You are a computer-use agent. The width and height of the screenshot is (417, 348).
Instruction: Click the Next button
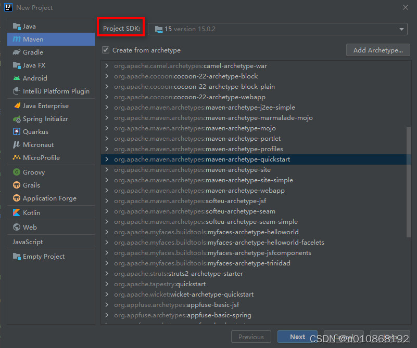click(297, 337)
